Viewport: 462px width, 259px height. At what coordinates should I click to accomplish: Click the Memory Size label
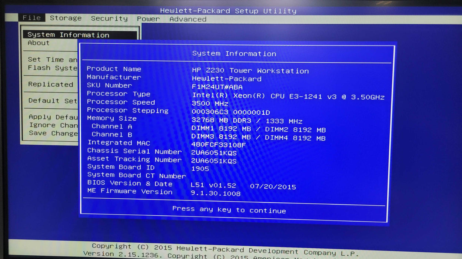(x=112, y=118)
